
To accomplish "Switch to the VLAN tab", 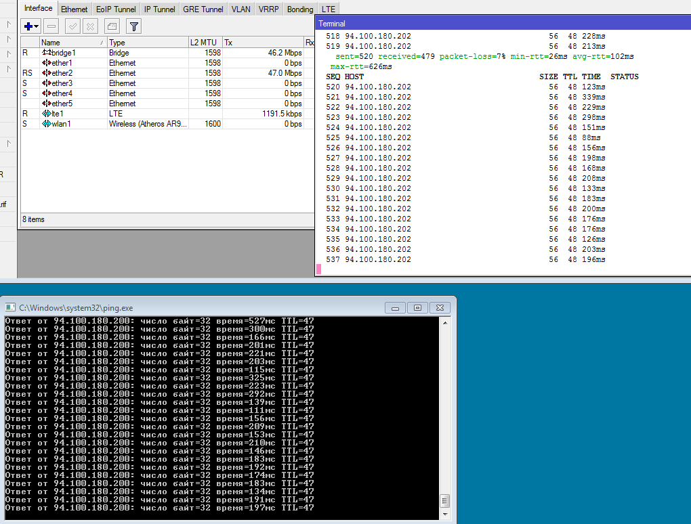I will click(240, 9).
